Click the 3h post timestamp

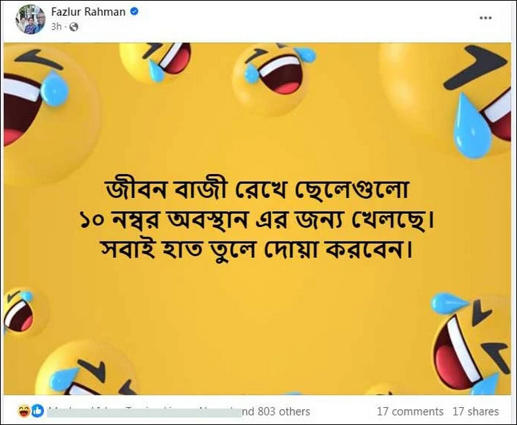(56, 27)
